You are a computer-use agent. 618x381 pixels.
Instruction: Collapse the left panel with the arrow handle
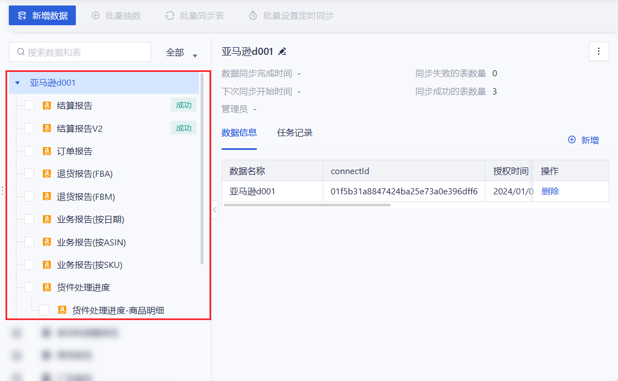pos(215,210)
